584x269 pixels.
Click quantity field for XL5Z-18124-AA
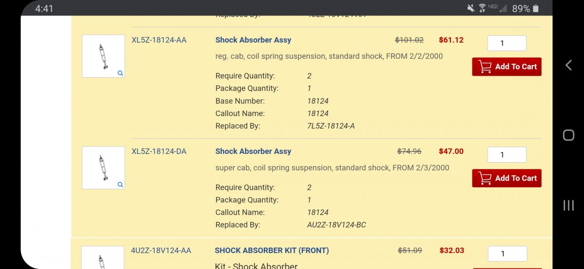[507, 43]
